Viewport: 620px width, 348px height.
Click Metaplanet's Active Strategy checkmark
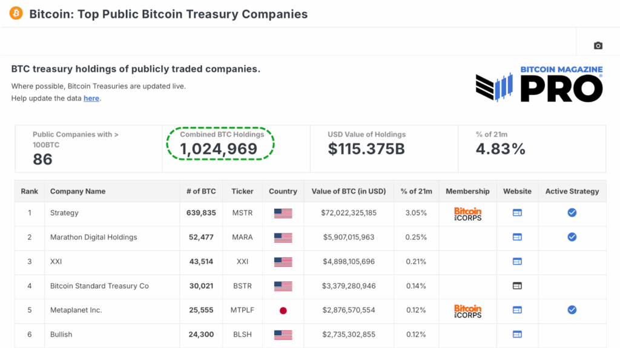pos(572,310)
